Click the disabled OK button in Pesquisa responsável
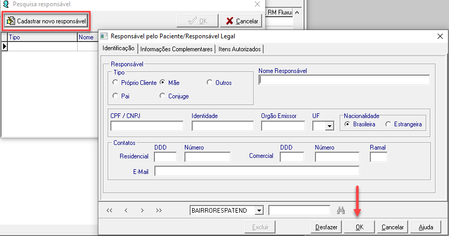The height and width of the screenshot is (236, 449). [x=198, y=21]
